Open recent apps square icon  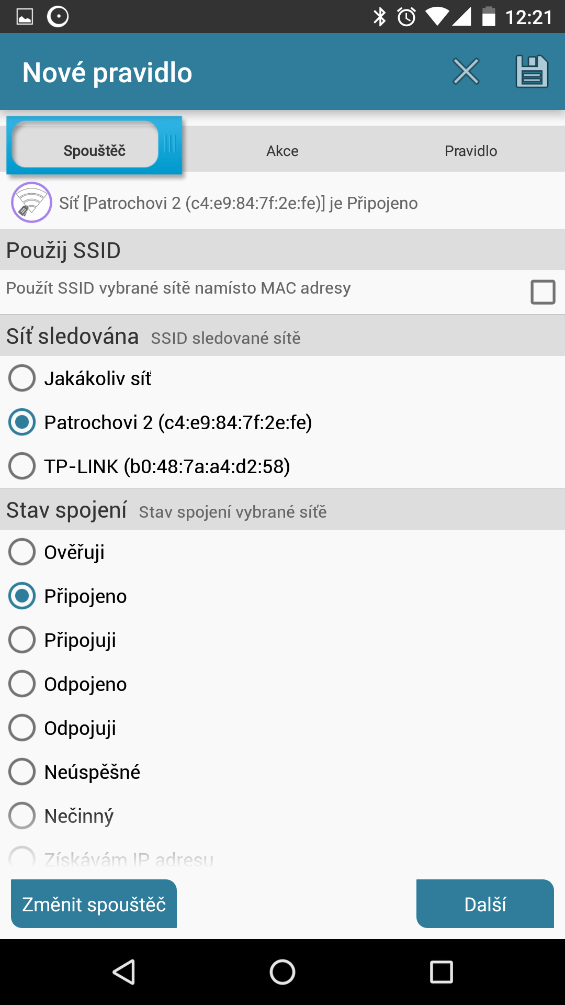click(x=441, y=972)
